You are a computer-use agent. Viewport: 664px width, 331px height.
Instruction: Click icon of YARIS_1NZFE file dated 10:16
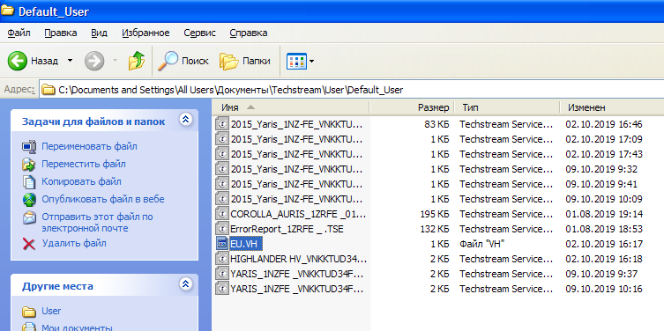(x=221, y=289)
